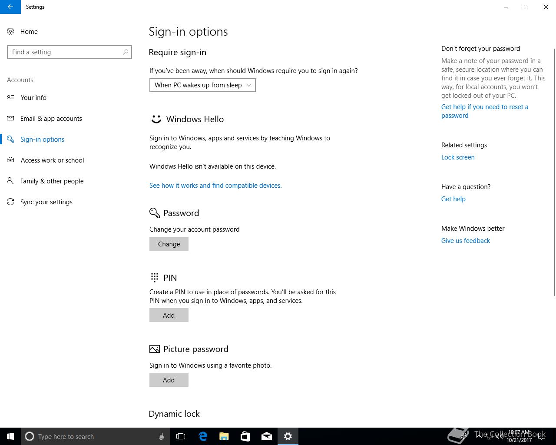Click Change under Password

169,244
